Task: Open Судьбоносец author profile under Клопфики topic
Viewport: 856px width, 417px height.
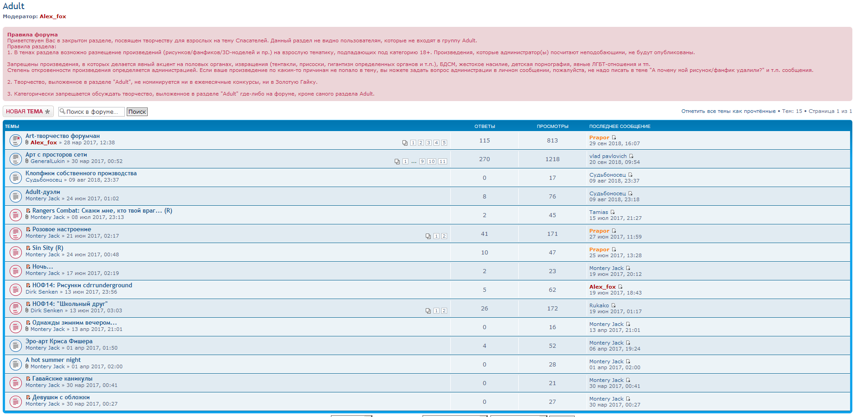Action: tap(44, 180)
